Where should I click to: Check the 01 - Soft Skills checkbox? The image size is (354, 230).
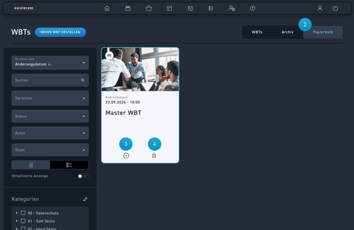[23, 221]
